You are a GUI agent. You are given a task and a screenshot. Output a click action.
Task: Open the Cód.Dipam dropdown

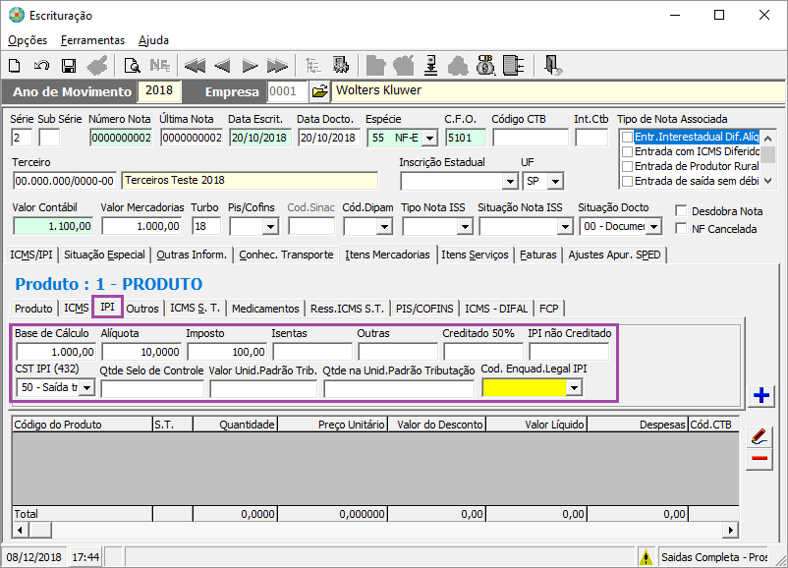pos(384,227)
